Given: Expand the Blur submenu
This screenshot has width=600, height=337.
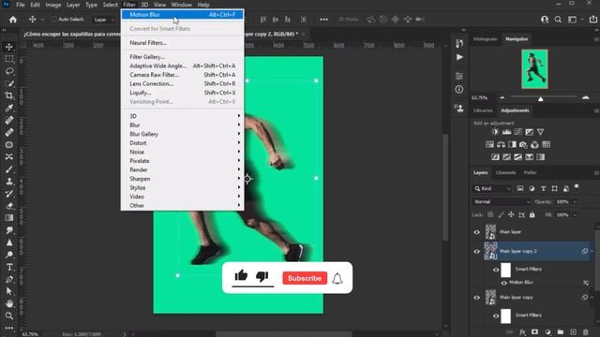Looking at the screenshot, I should 183,125.
